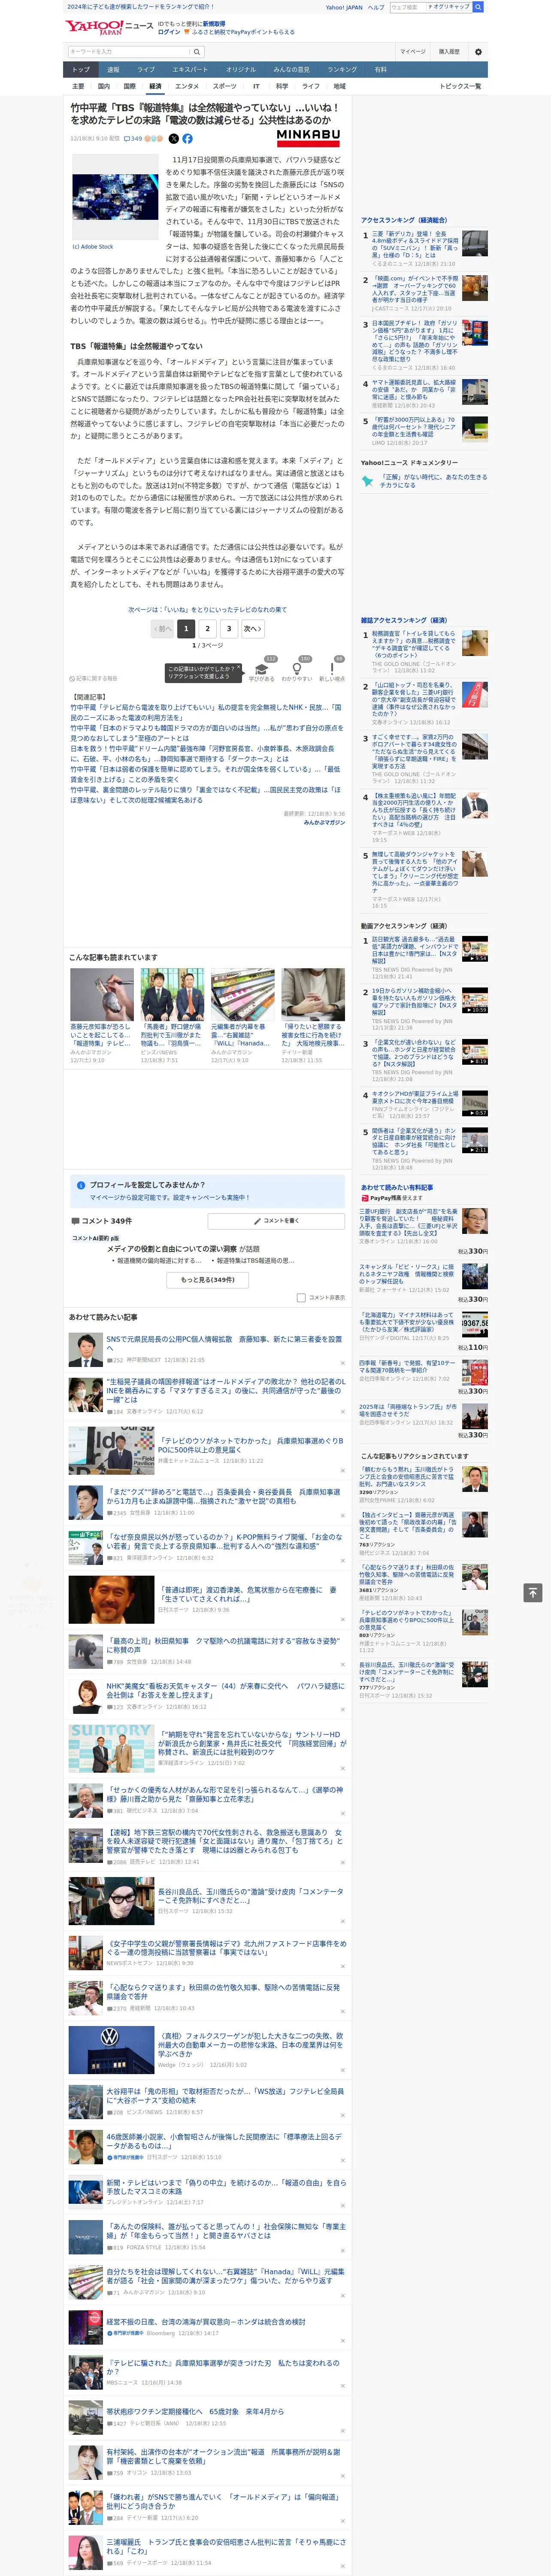
Task: Open the 「馬鹿者」野口健が県 thumbnail card
Action: click(x=172, y=1015)
